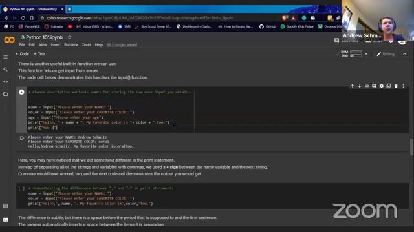This screenshot has height=232, width=414.
Task: Click the notebook title Python 101.ipynb
Action: (x=45, y=37)
